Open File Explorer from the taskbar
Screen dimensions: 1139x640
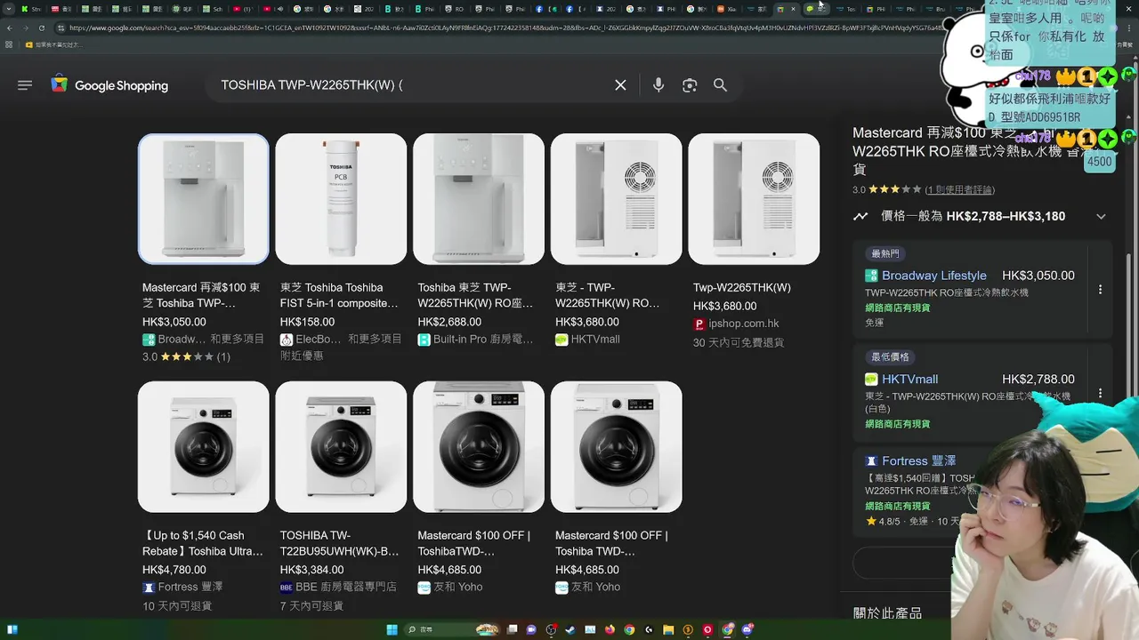click(x=668, y=629)
